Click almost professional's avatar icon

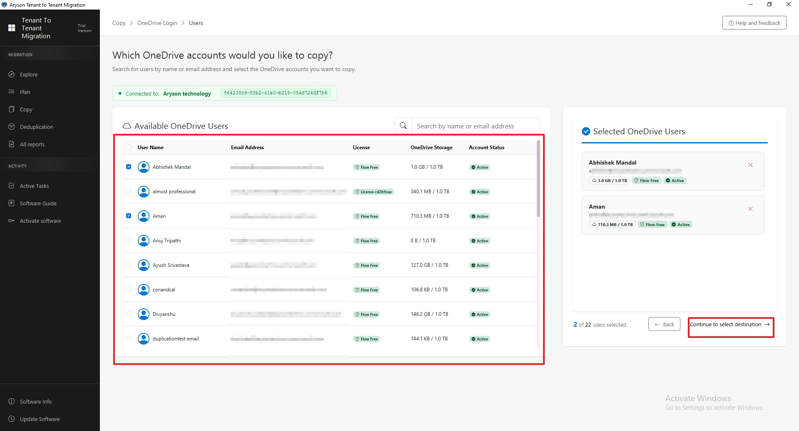144,192
